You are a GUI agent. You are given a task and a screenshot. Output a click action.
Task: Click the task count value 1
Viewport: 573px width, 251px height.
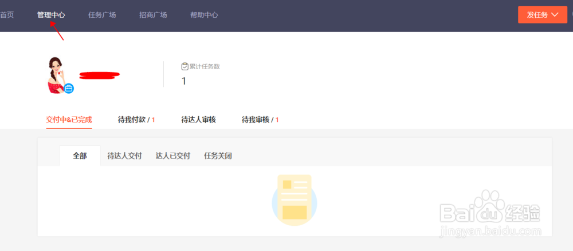point(184,81)
